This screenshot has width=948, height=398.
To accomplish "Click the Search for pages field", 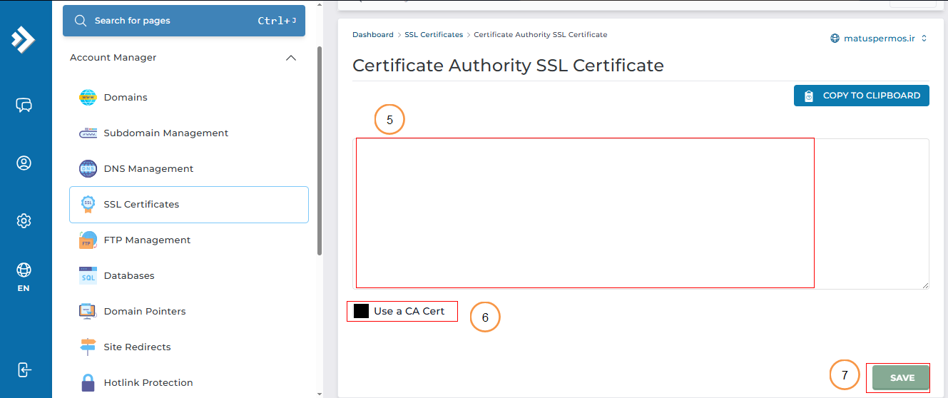I will [x=184, y=21].
